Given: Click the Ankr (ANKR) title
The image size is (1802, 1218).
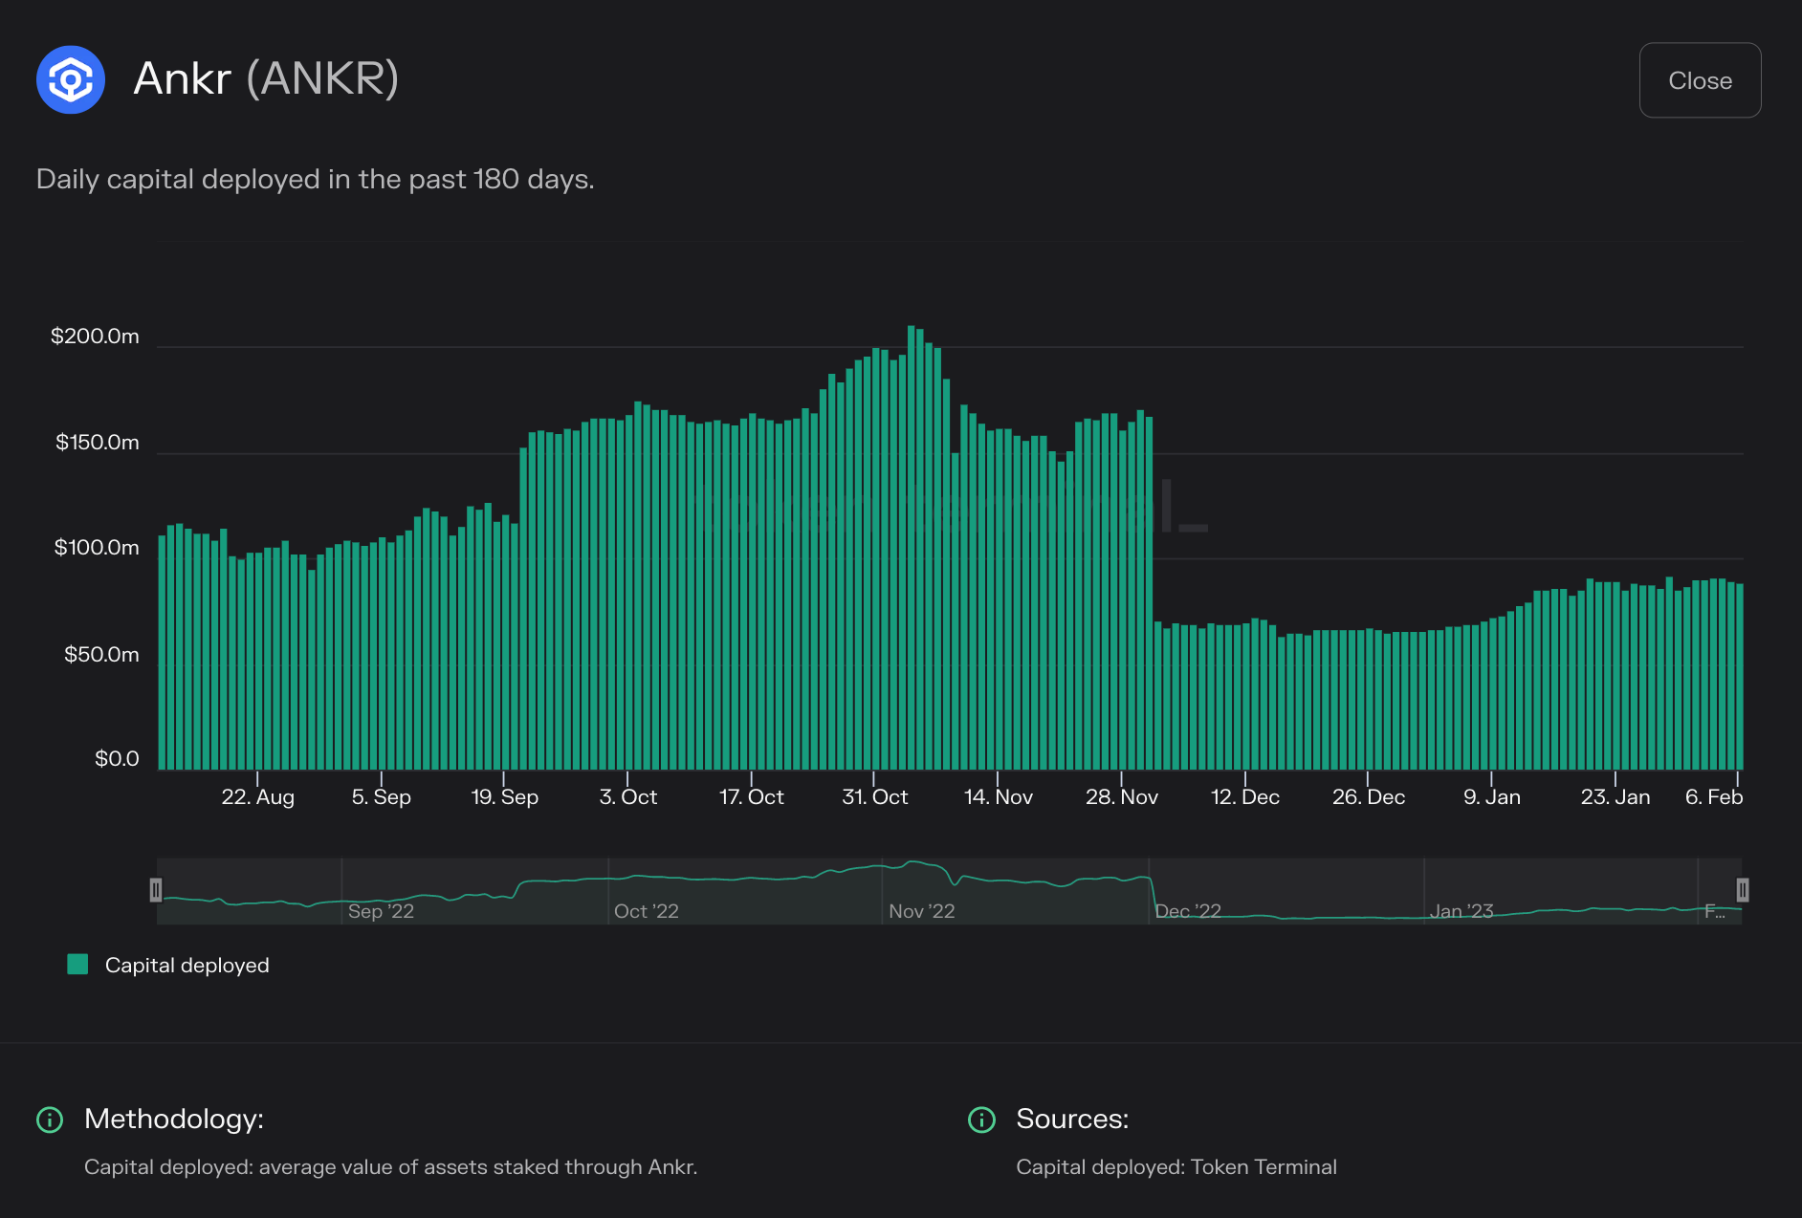Looking at the screenshot, I should click(x=266, y=78).
